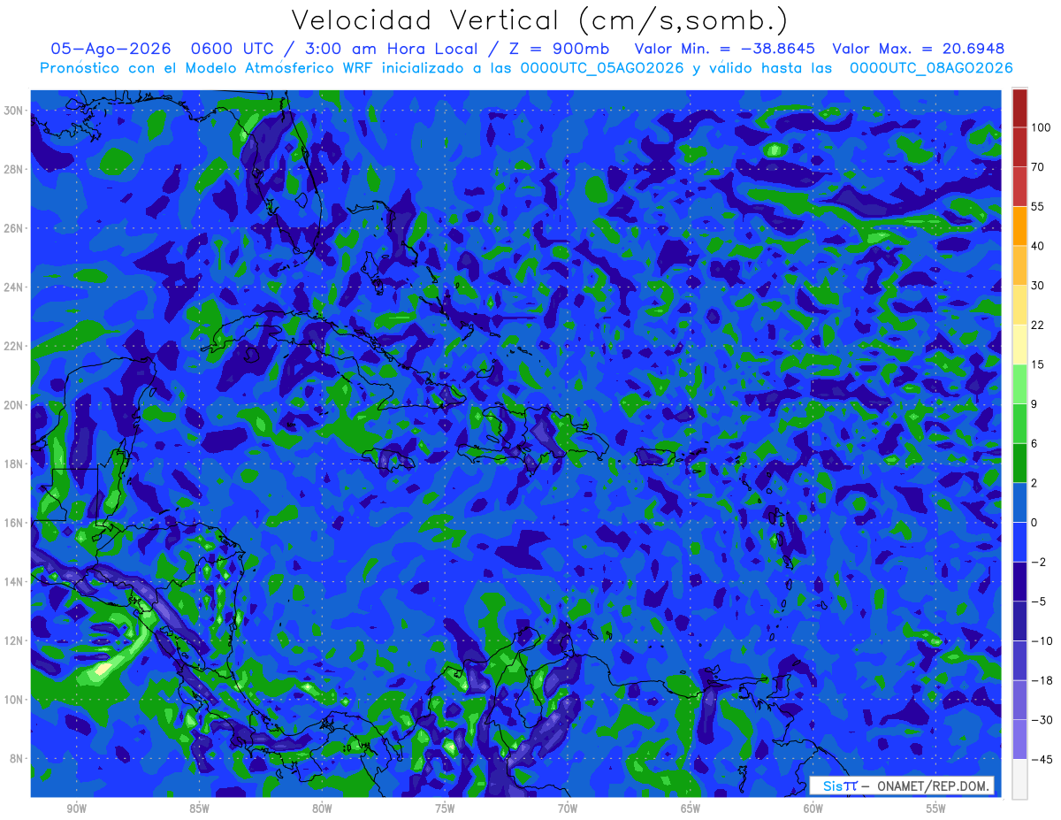The width and height of the screenshot is (1061, 820).
Task: Click the positive 2 value on the color scale
Action: pyautogui.click(x=1034, y=483)
